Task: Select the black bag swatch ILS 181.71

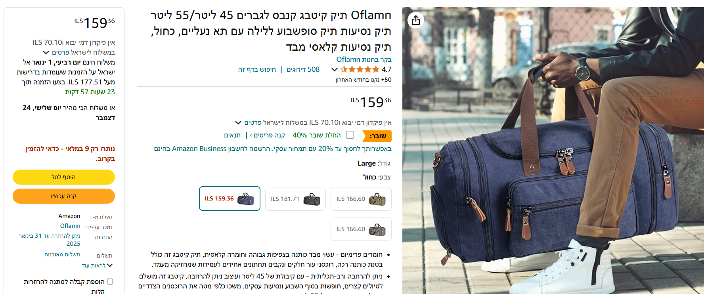Action: coord(295,199)
